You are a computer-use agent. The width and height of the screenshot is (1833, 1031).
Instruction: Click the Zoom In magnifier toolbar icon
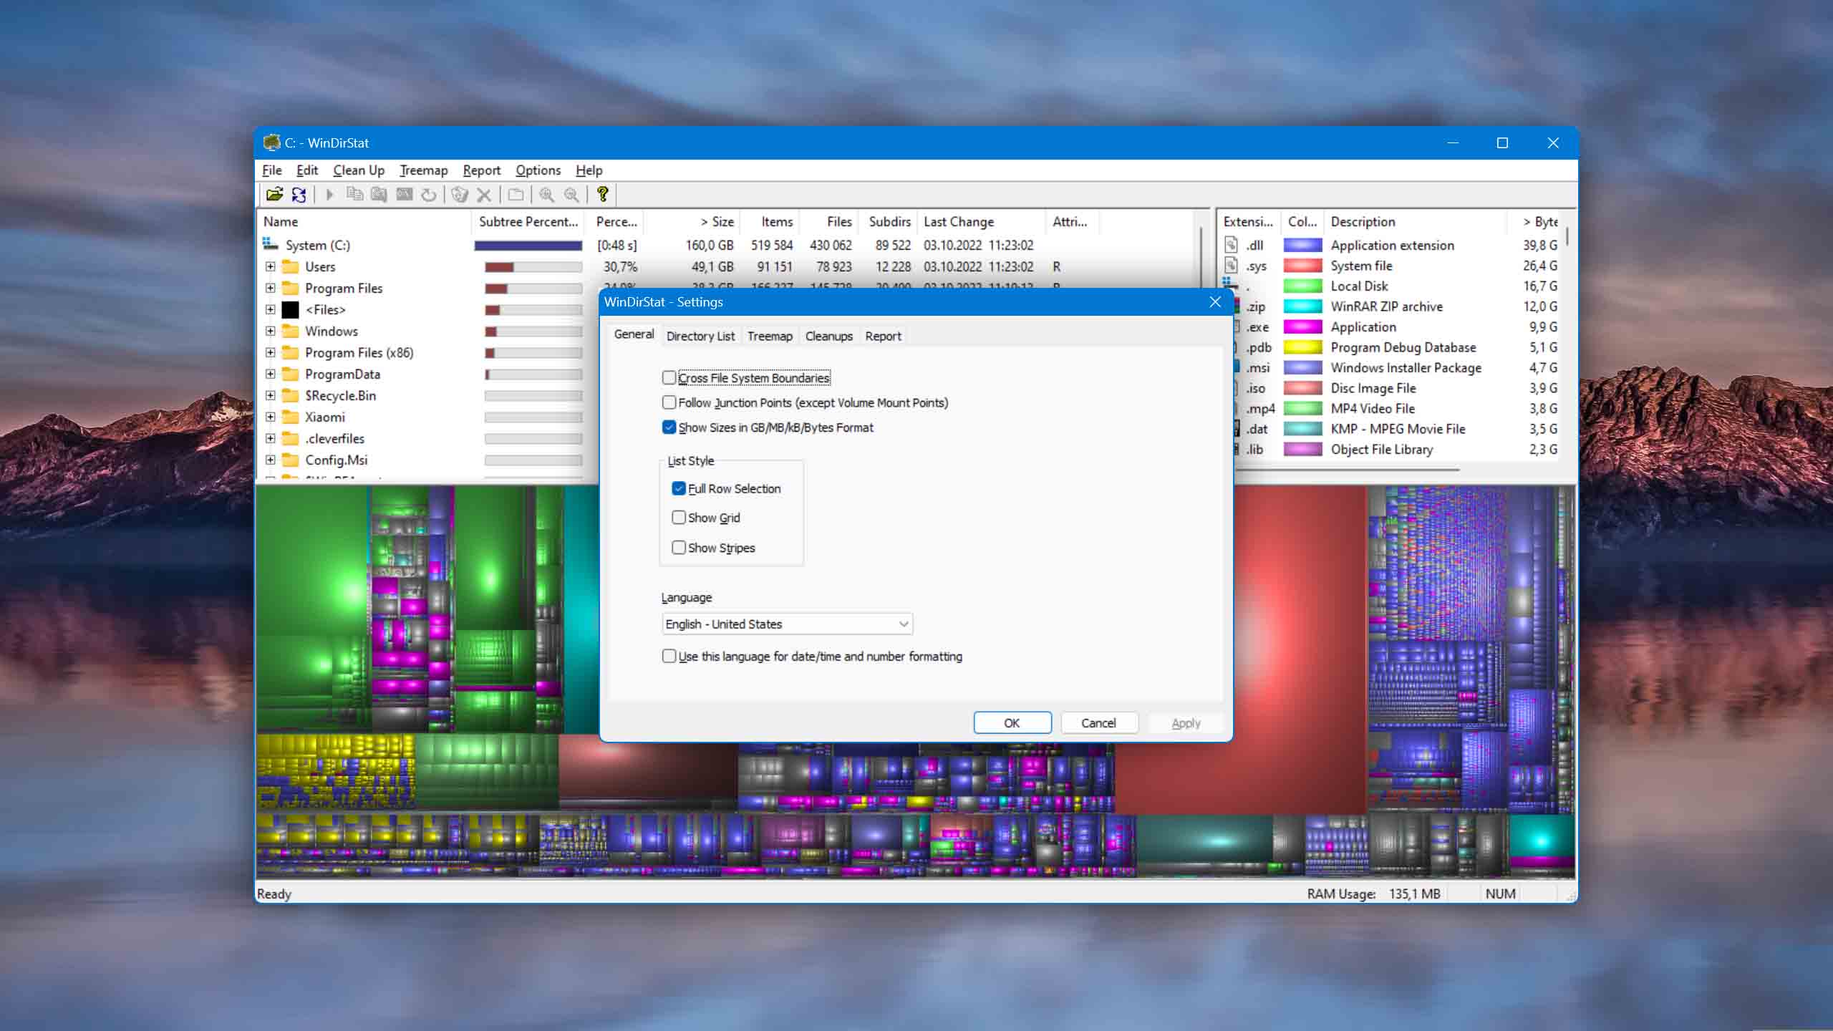click(x=547, y=194)
